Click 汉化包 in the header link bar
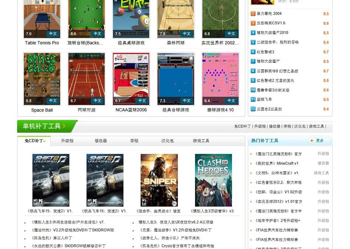Image resolution: width=350 pixels, height=249 pixels. point(300,126)
